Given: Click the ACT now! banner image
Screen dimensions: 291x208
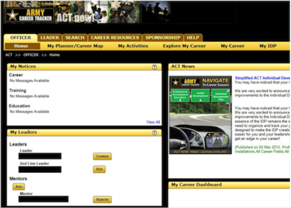Looking at the screenshot, I should click(75, 18).
